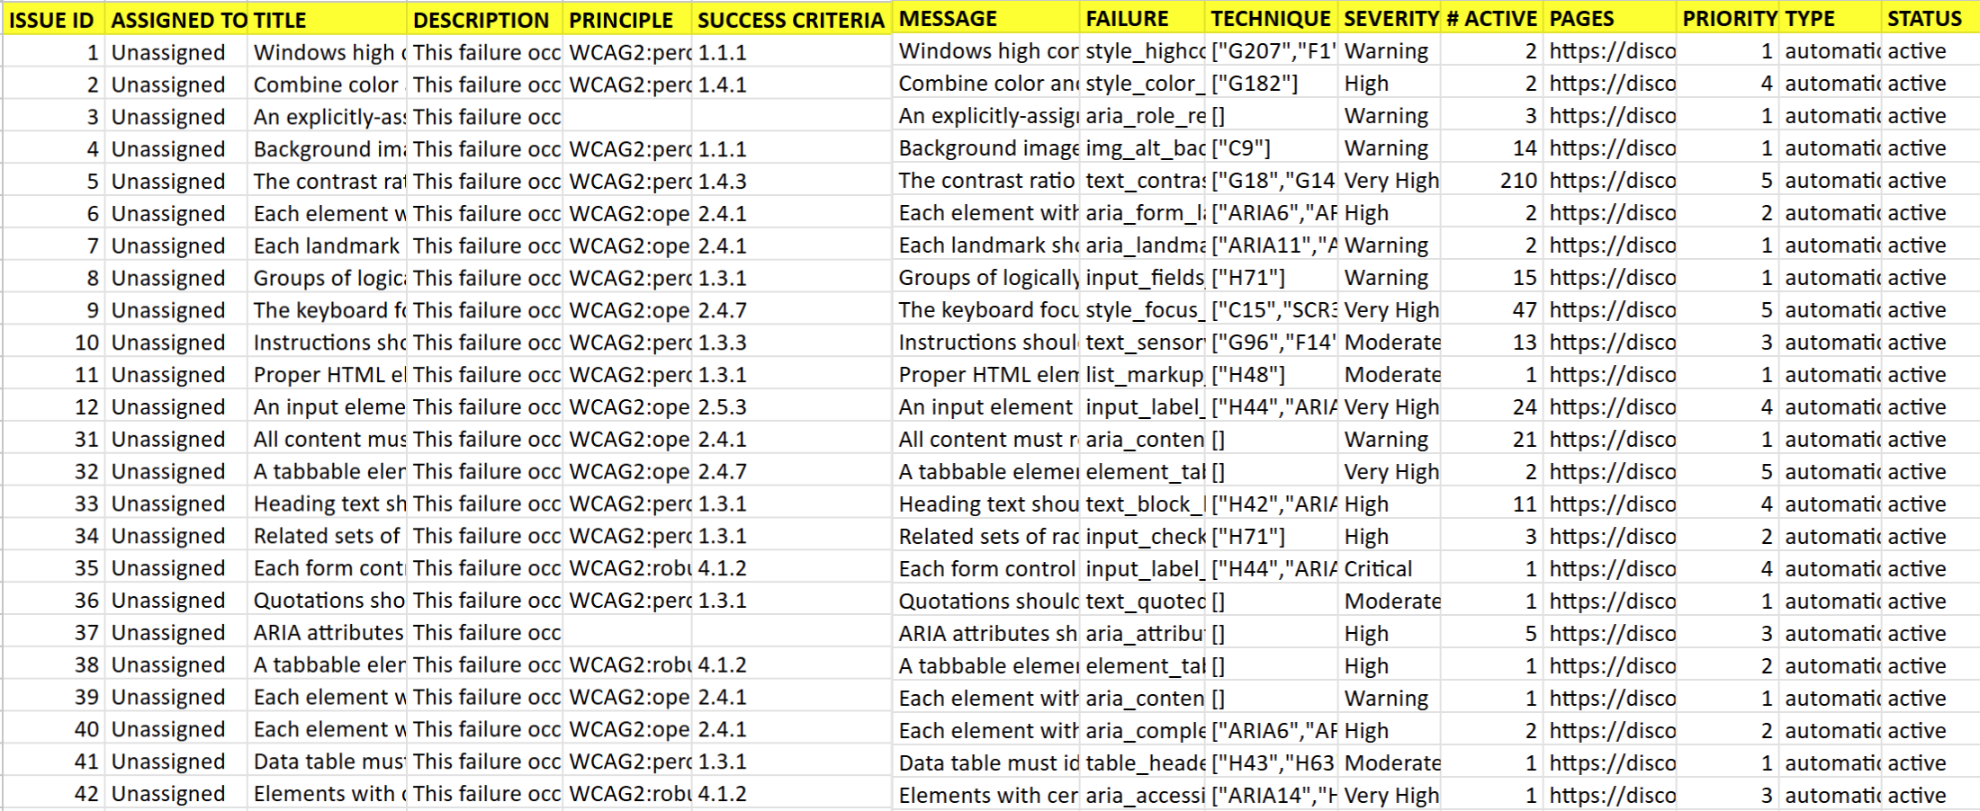The width and height of the screenshot is (1980, 811).
Task: Click failure cell 'aria_accessi'
Action: 1142,796
